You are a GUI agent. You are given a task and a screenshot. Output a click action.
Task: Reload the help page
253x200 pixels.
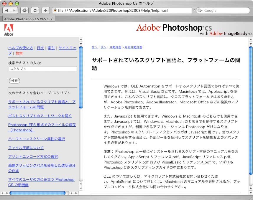35,11
